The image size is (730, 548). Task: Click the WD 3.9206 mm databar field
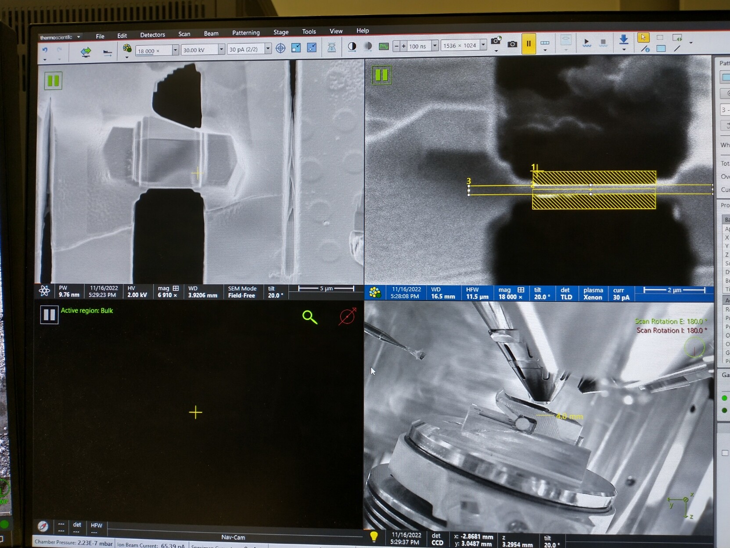202,292
